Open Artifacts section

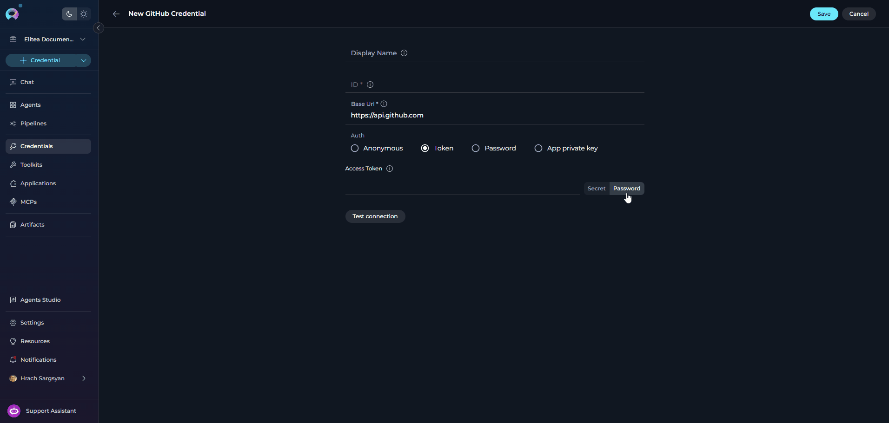click(48, 225)
